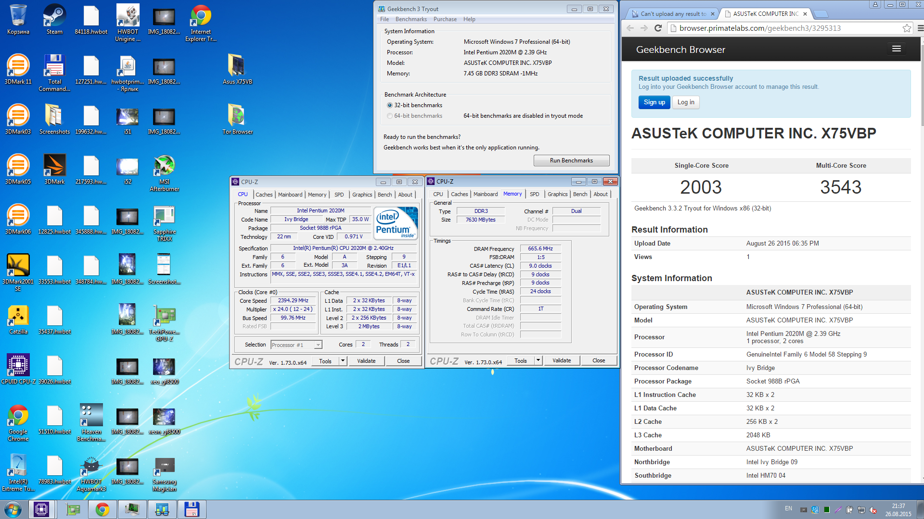Open Purchase menu in Geekbench

(445, 19)
